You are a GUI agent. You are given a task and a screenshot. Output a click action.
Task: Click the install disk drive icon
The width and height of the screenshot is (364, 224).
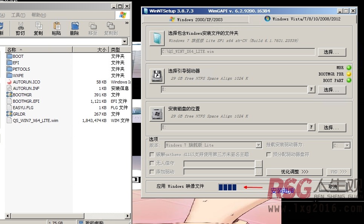[157, 114]
